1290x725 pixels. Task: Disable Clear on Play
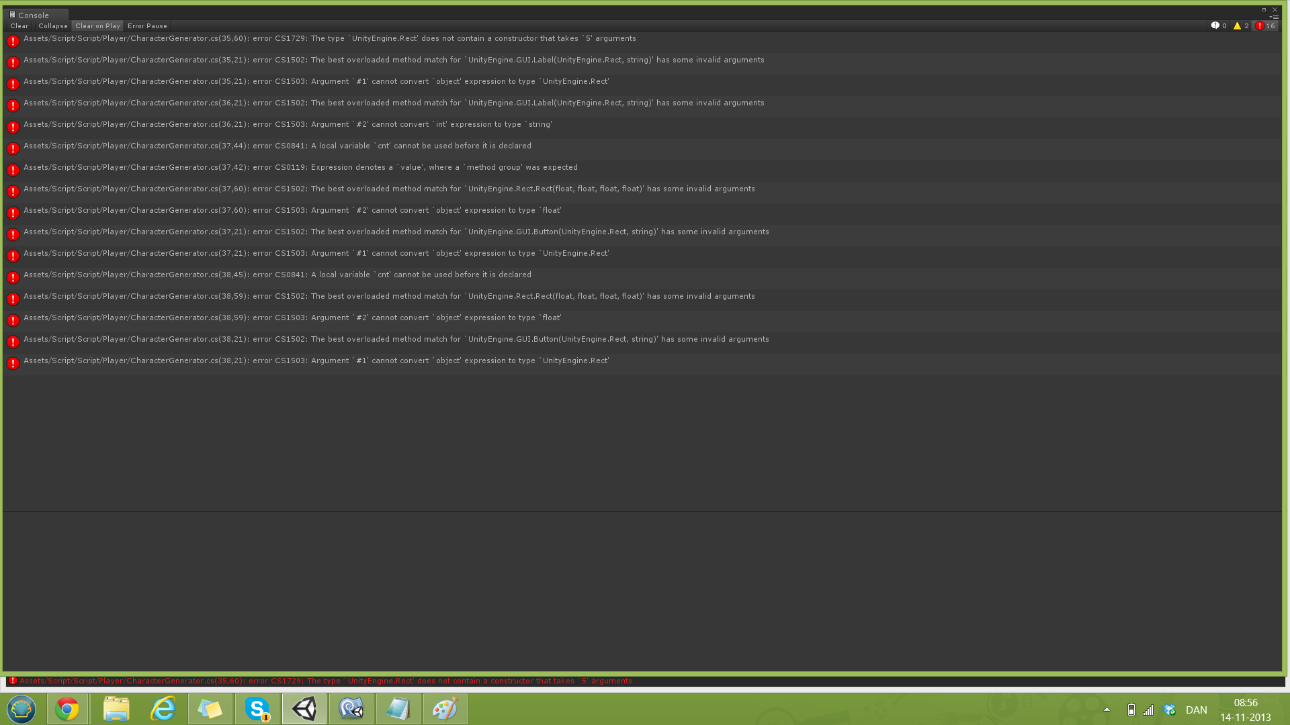pos(97,26)
